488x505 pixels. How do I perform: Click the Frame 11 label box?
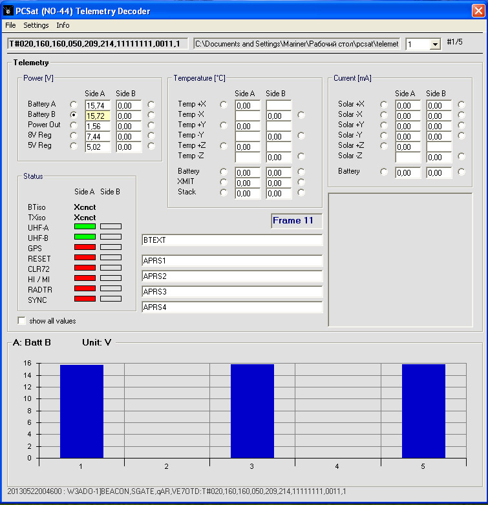297,221
